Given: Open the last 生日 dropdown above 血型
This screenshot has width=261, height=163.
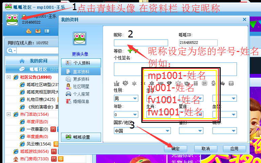Looking at the screenshot, I should coord(225,99).
